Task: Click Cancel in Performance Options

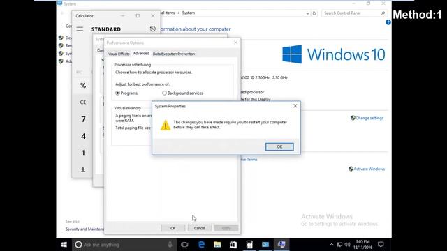Action: [199, 228]
